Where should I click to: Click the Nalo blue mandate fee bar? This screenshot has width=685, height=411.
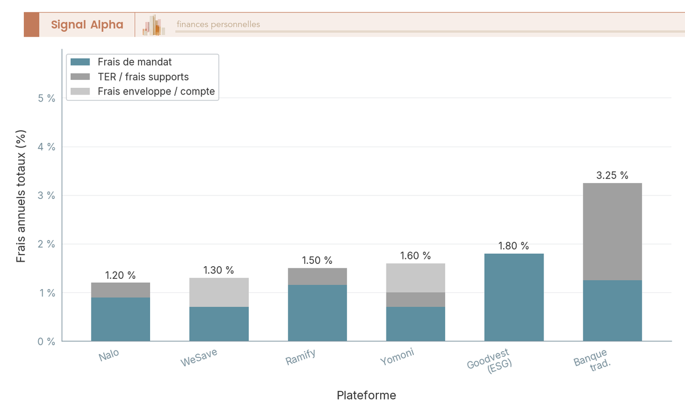pyautogui.click(x=120, y=319)
